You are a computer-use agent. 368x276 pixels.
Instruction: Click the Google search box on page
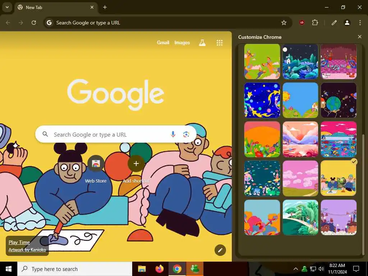tap(116, 134)
